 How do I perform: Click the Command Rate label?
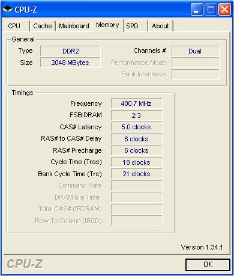tap(80, 185)
